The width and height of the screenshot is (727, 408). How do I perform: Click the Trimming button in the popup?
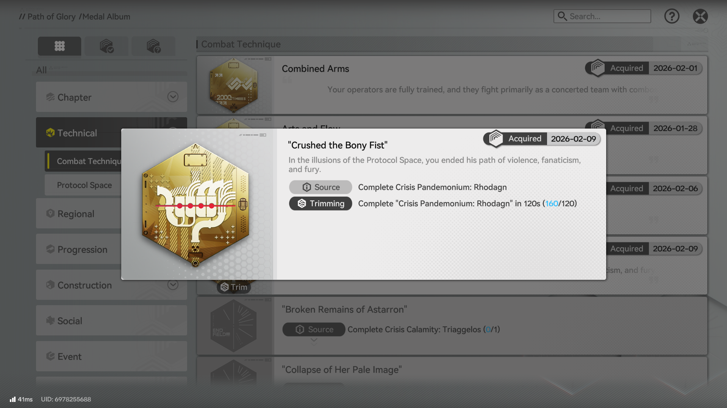pos(321,203)
